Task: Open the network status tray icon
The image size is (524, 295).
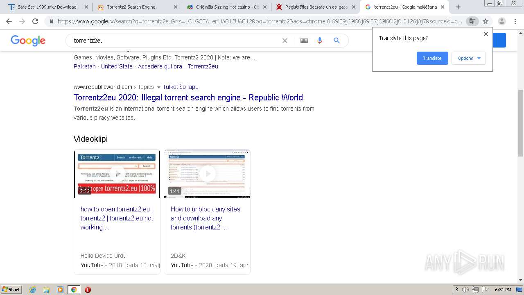Action: coord(475,290)
